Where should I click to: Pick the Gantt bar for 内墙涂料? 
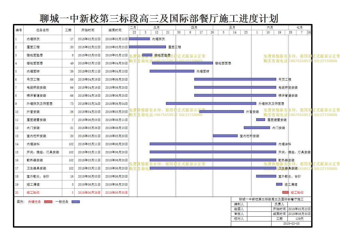tap(213, 144)
